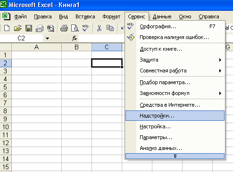Select column C header
233x172 pixels.
coord(107,47)
